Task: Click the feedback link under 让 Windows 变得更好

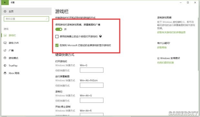Action: point(165,63)
